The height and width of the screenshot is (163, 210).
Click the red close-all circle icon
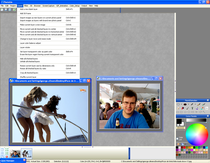[7, 157]
